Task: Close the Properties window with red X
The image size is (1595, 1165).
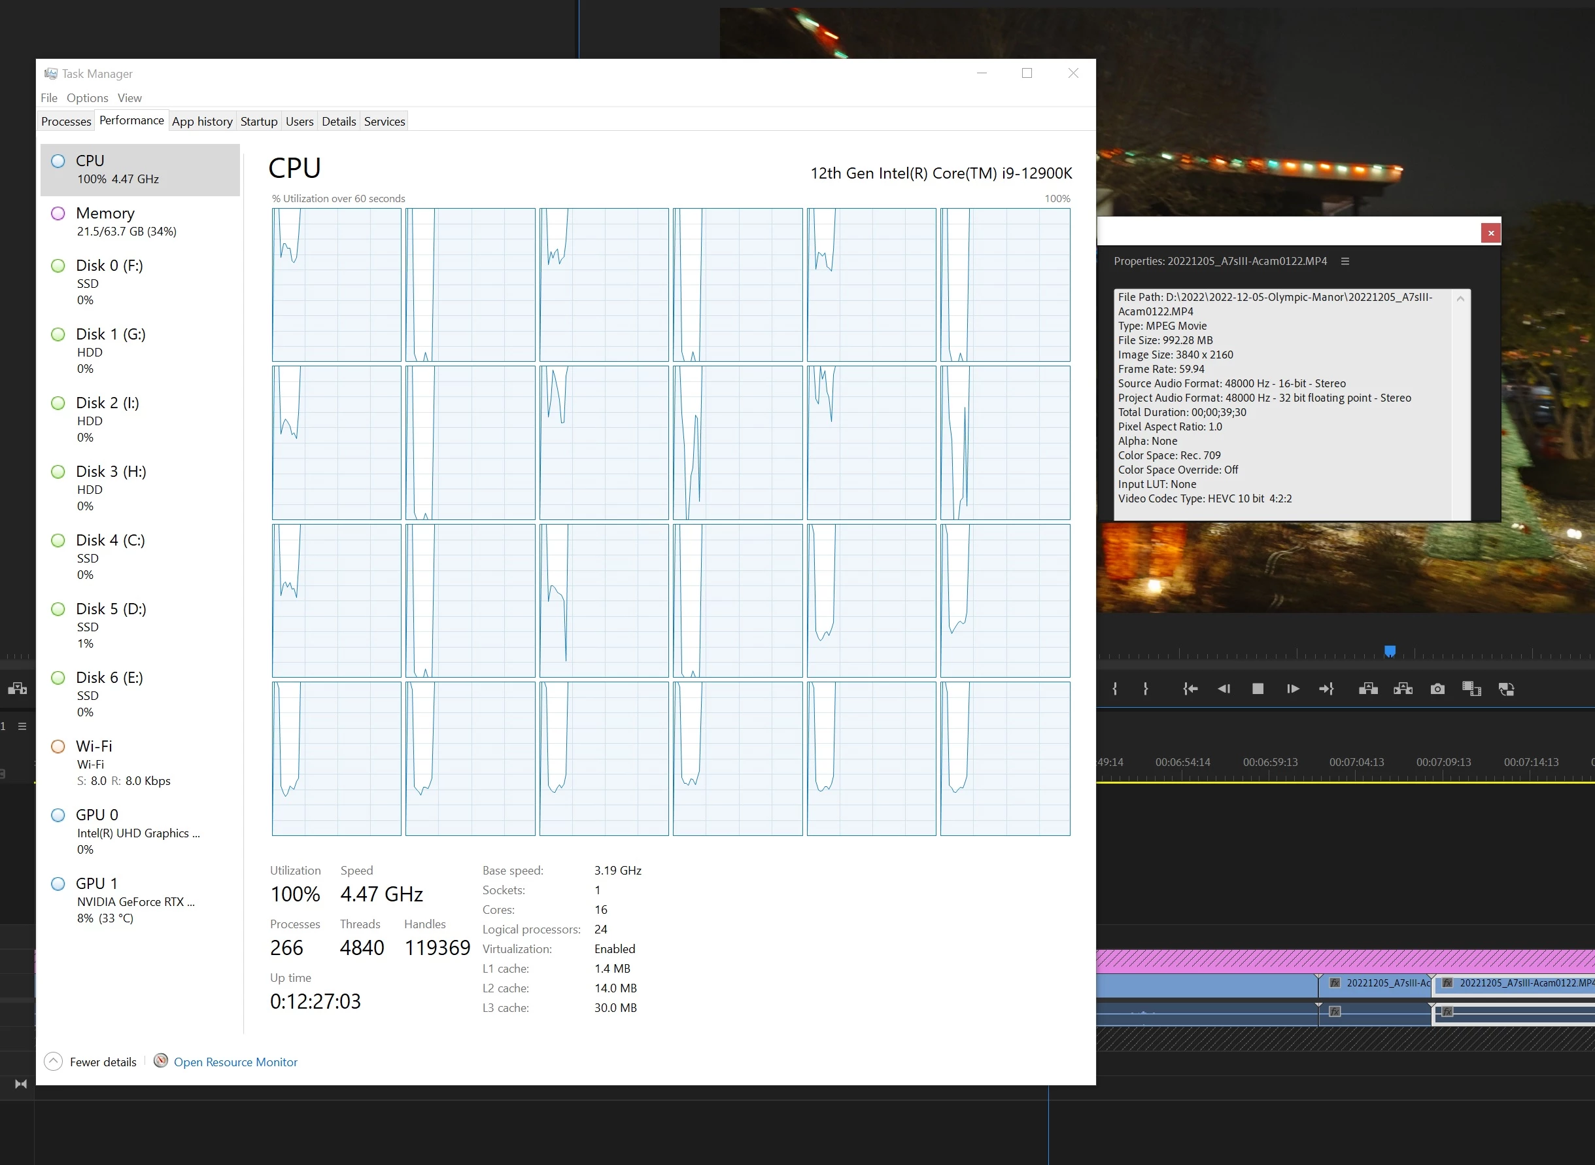Action: point(1490,233)
